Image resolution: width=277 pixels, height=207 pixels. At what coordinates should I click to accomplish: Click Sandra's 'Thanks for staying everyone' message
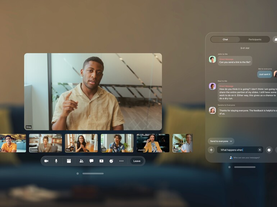[248, 112]
